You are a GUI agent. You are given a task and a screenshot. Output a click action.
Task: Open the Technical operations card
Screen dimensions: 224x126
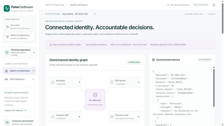pyautogui.click(x=19, y=52)
